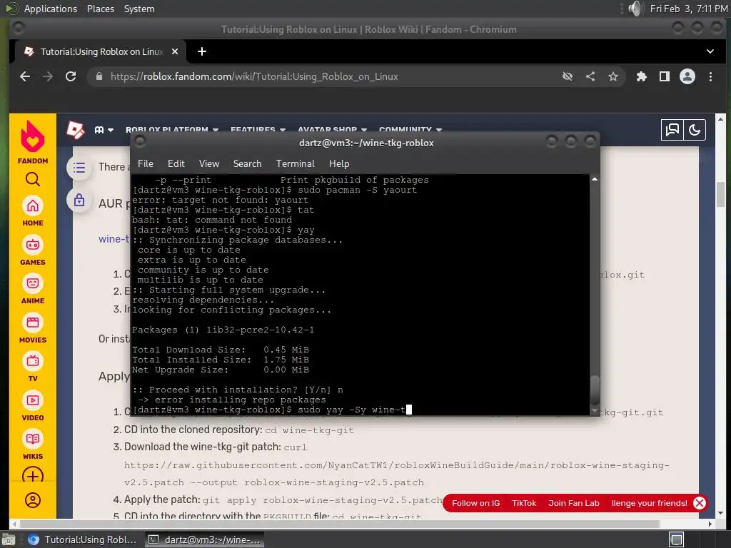Open terminal View menu
Image resolution: width=731 pixels, height=548 pixels.
pyautogui.click(x=209, y=163)
